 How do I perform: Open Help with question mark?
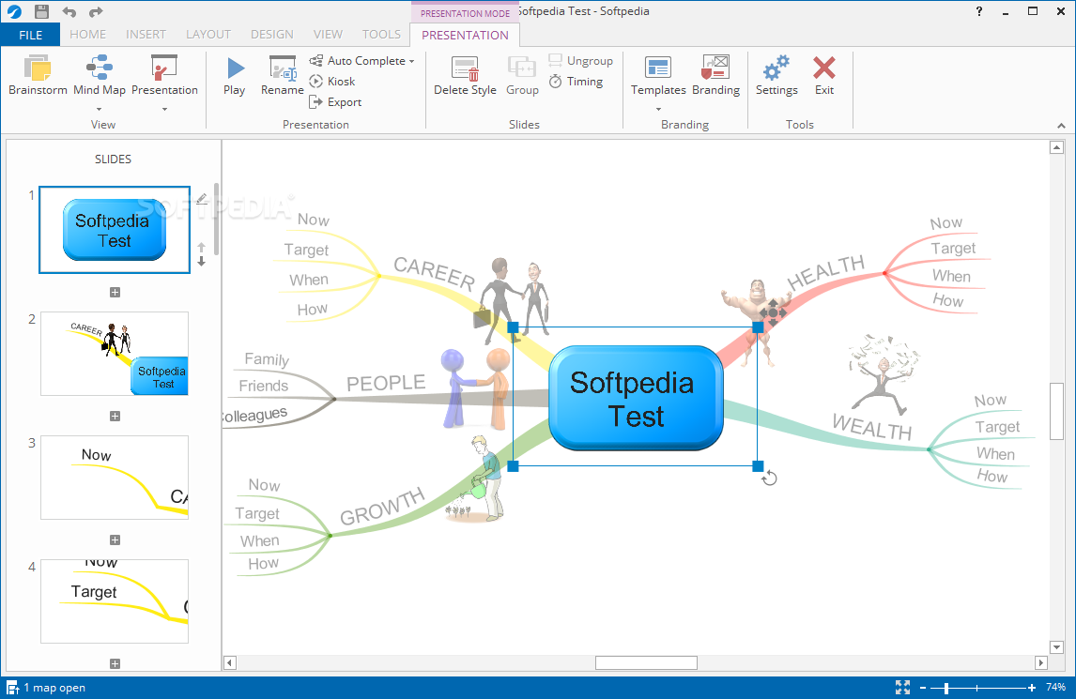979,11
